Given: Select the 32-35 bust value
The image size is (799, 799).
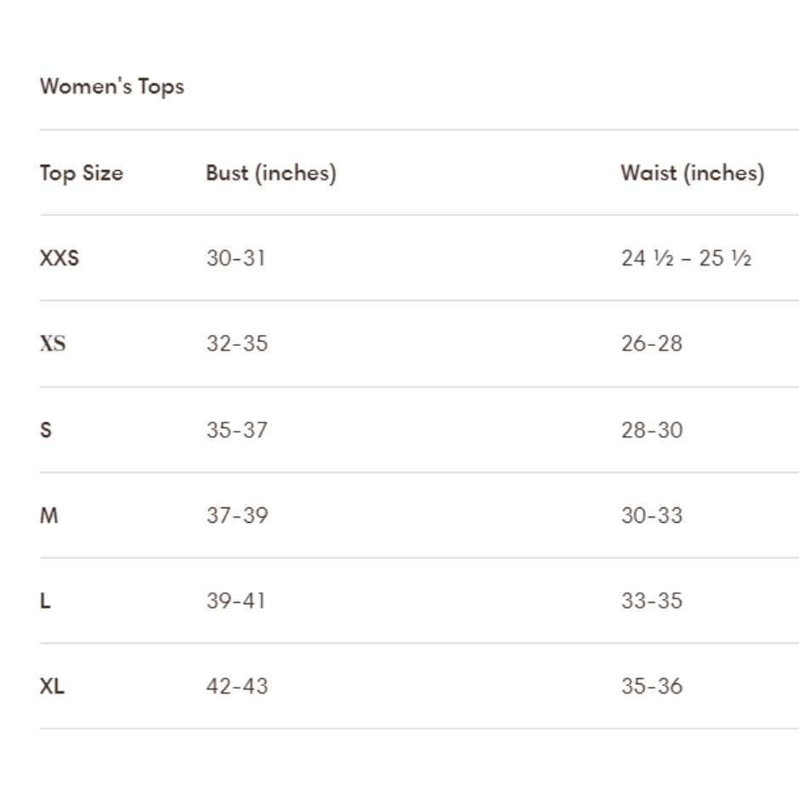Looking at the screenshot, I should pyautogui.click(x=236, y=344).
